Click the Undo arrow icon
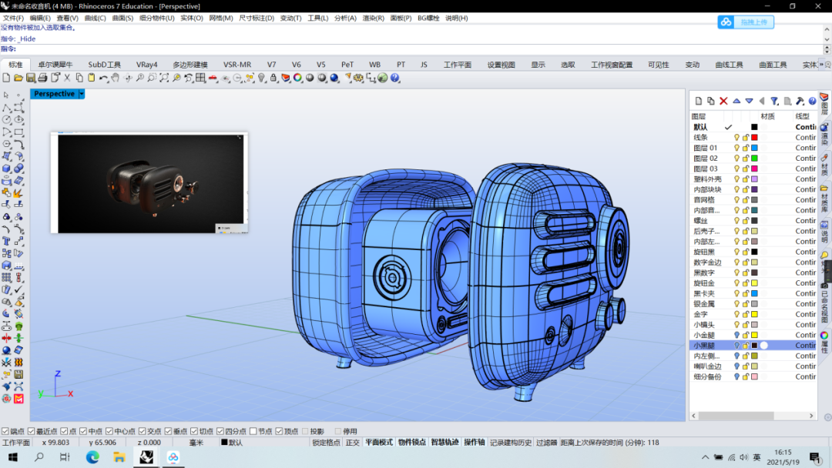Image resolution: width=832 pixels, height=468 pixels. coord(103,78)
